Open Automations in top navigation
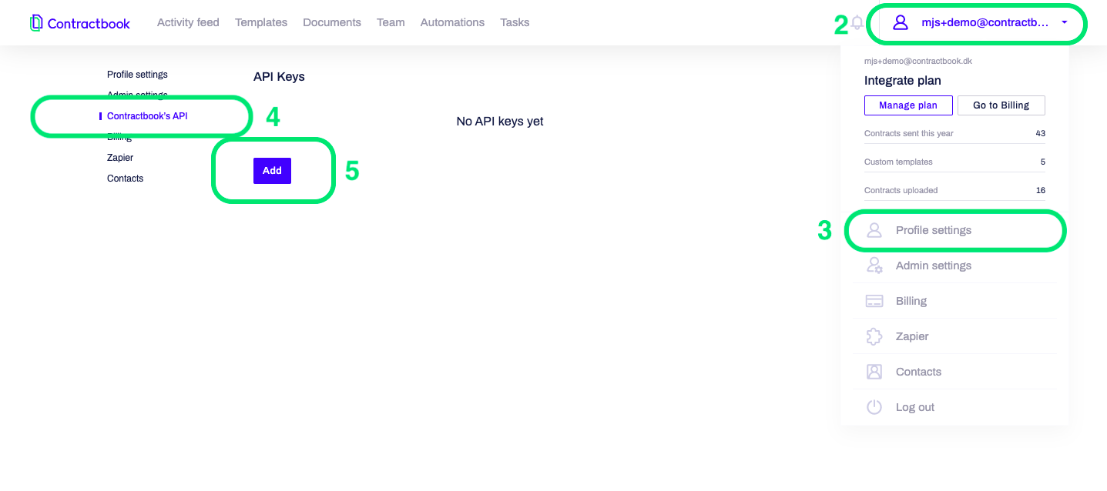Image resolution: width=1107 pixels, height=491 pixels. [x=452, y=22]
